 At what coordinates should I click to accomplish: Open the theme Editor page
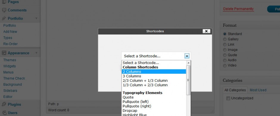8,97
